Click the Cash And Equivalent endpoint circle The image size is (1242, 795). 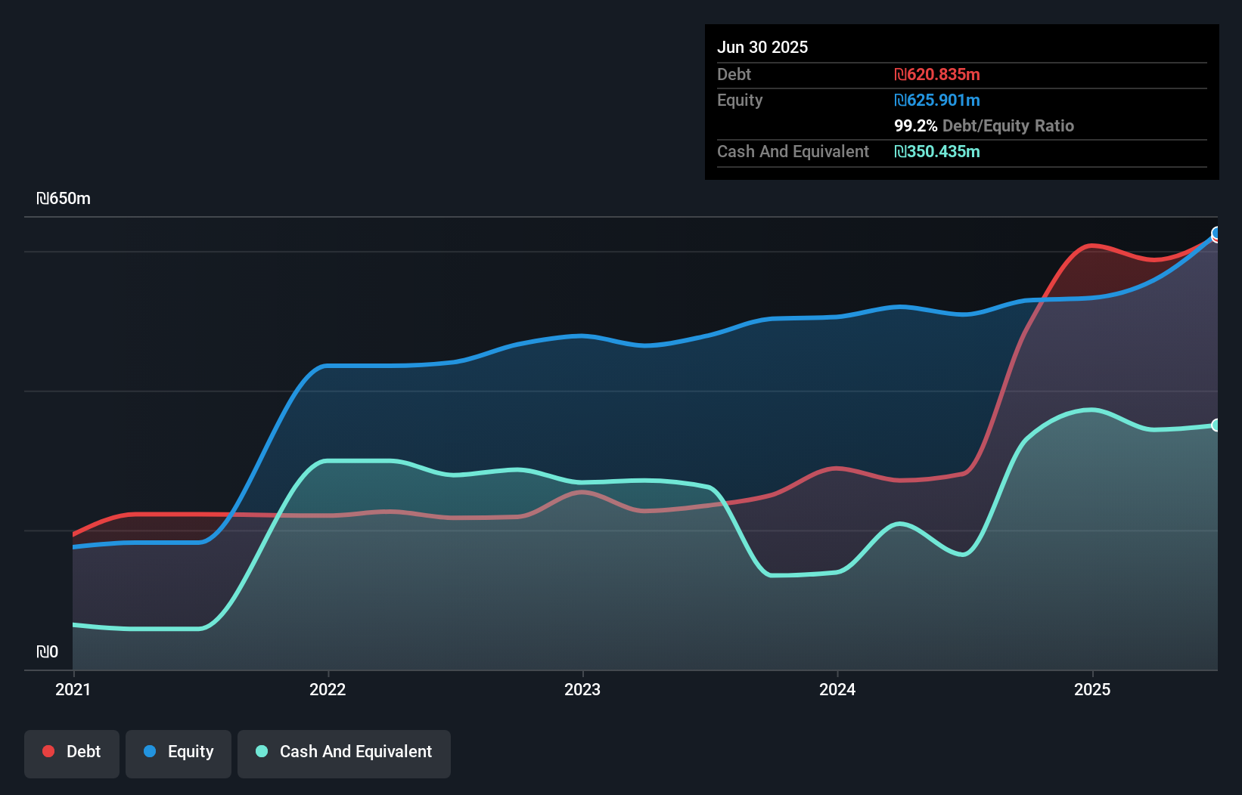(x=1216, y=425)
